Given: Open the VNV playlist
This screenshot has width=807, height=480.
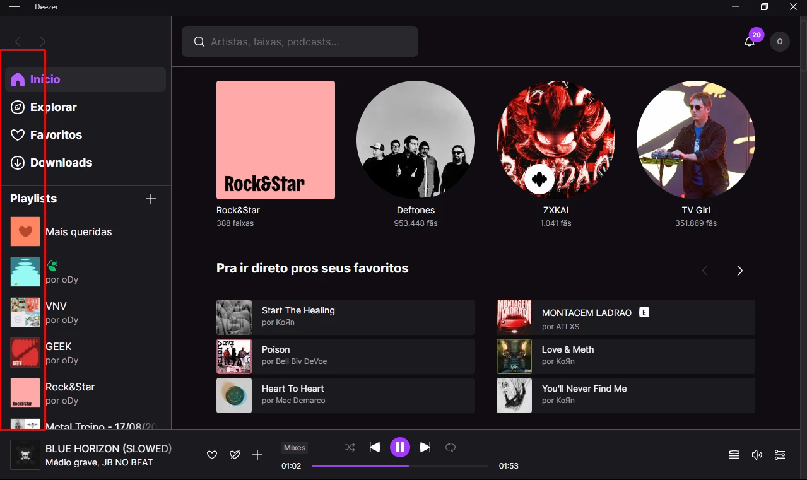Looking at the screenshot, I should (x=85, y=313).
